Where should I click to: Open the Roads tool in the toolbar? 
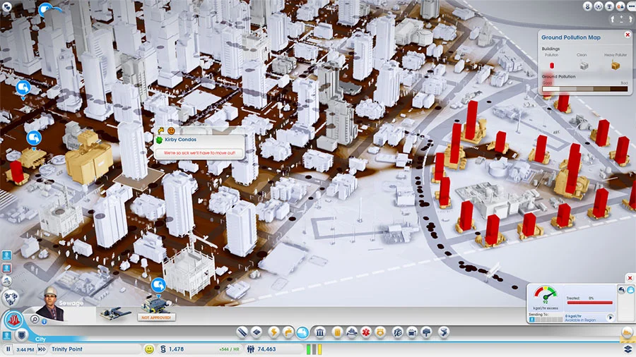[x=242, y=332]
